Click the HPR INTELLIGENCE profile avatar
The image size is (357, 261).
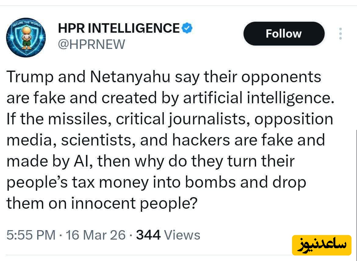point(26,37)
